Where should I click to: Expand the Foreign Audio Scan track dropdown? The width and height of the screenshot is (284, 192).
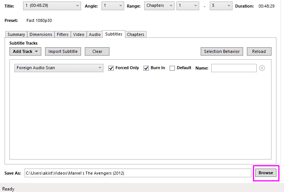point(59,68)
